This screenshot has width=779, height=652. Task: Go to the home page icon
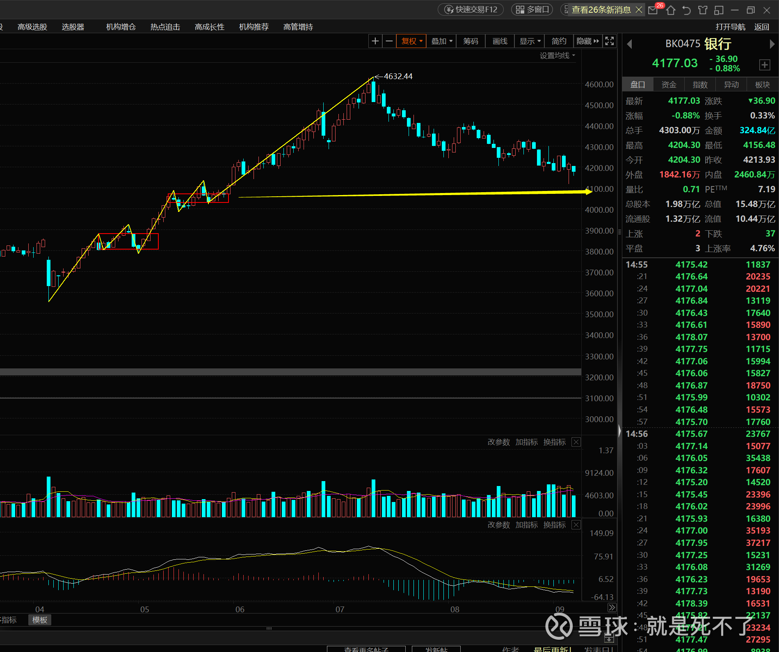[671, 10]
